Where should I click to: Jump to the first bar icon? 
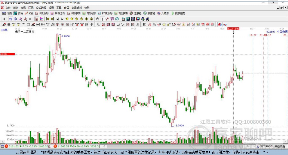pos(48,19)
